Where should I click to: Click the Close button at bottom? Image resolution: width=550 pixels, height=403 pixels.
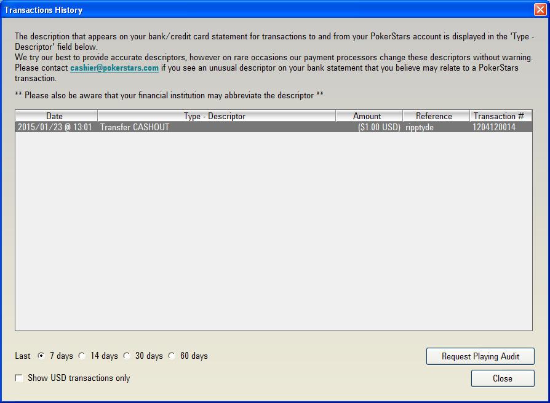click(503, 378)
